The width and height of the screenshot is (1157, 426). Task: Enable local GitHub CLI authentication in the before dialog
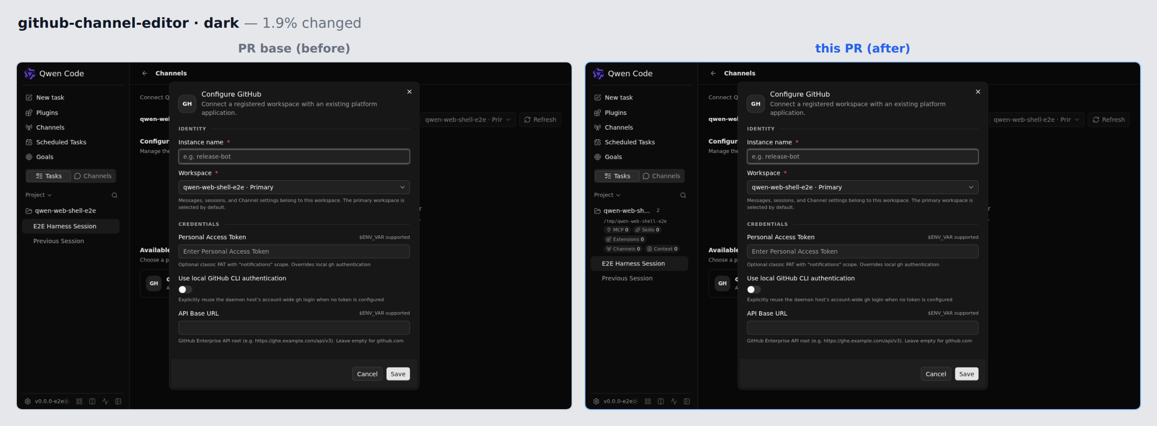click(185, 289)
